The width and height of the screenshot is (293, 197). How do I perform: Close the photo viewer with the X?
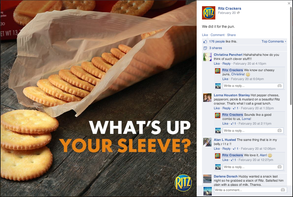coord(289,3)
